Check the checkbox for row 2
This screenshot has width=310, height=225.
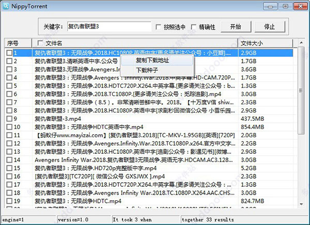click(x=9, y=61)
